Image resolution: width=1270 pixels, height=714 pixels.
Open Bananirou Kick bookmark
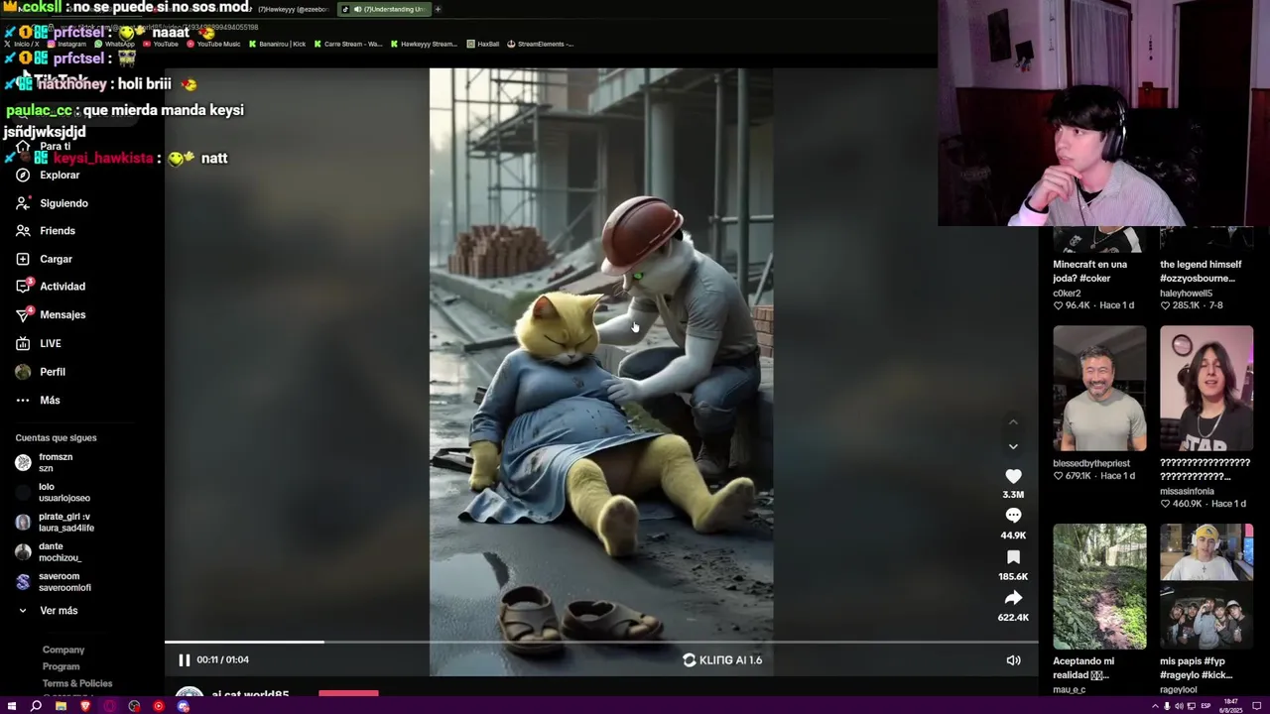[278, 44]
